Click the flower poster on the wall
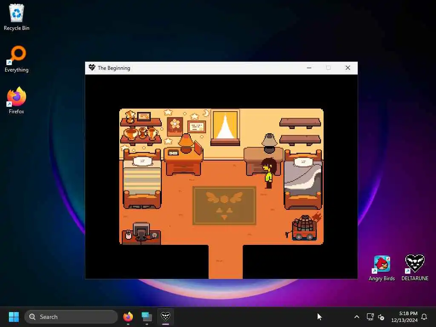The width and height of the screenshot is (436, 327). pyautogui.click(x=175, y=126)
